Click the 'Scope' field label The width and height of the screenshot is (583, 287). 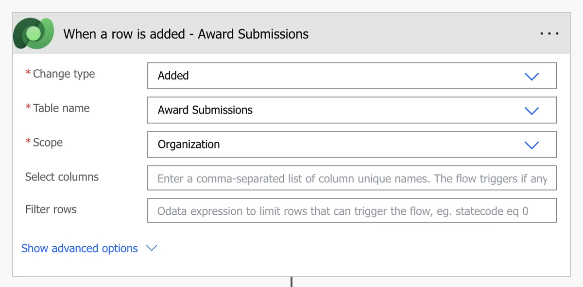point(48,143)
